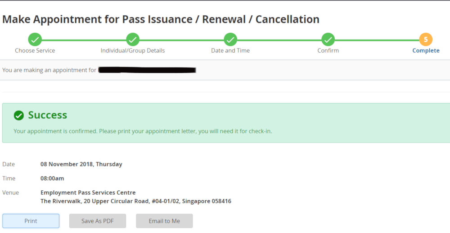The height and width of the screenshot is (233, 450).
Task: Click the orange step 5 circle
Action: pyautogui.click(x=426, y=39)
